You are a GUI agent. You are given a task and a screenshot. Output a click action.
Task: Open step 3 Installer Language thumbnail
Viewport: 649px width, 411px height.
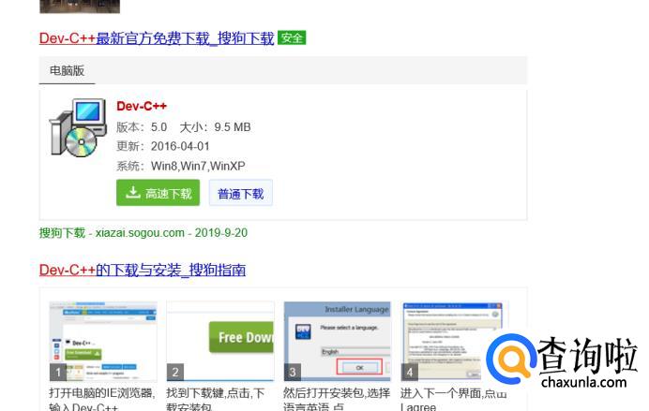(338, 341)
